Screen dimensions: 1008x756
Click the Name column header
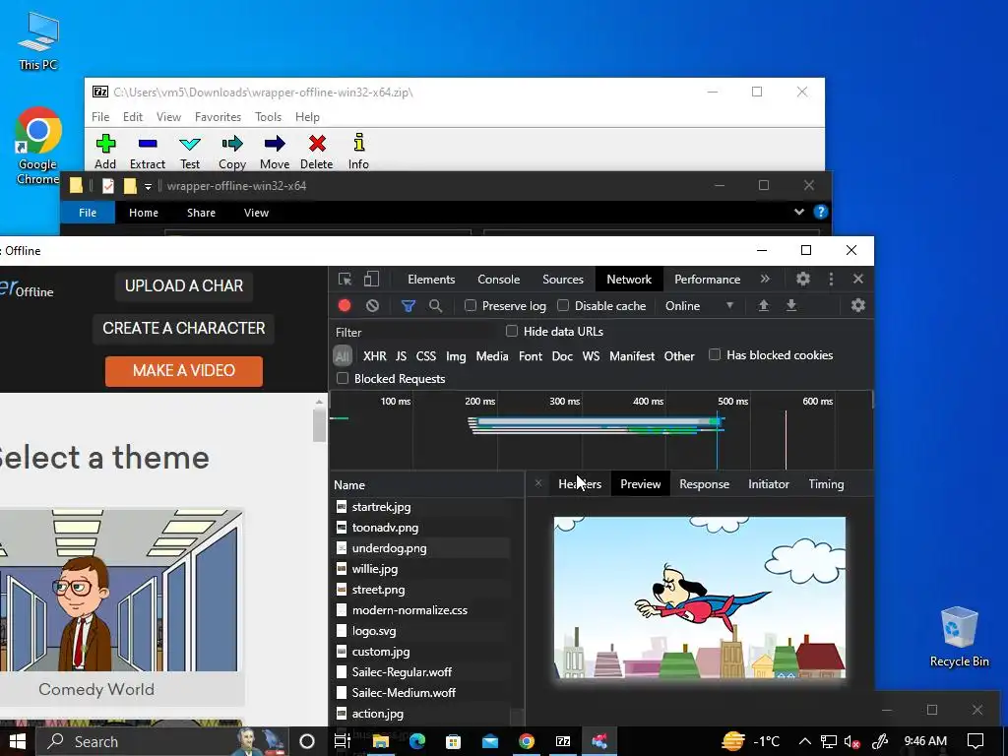click(427, 484)
